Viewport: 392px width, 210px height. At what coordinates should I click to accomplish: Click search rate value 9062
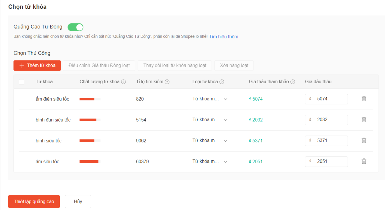(x=141, y=141)
